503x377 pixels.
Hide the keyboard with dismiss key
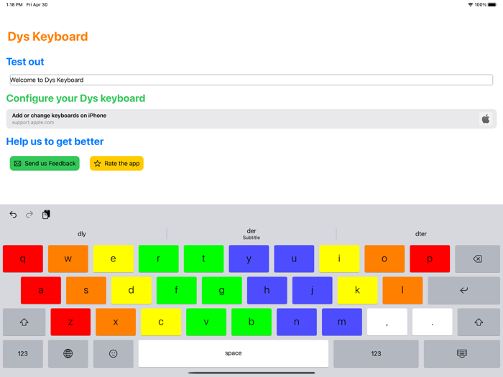click(461, 353)
